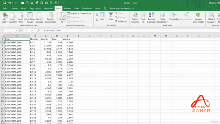
Task: Undo the last action
Action: tap(9, 3)
